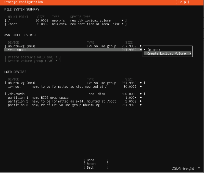Open actions arrow for /dev/xvda local disk
The height and width of the screenshot is (173, 204).
click(141, 94)
